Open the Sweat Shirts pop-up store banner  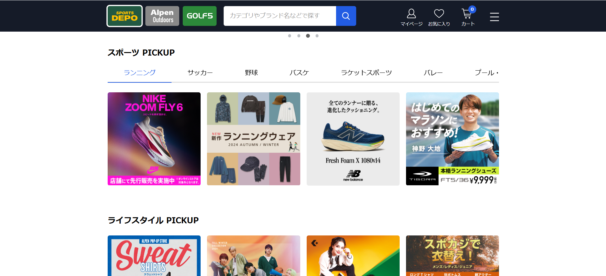click(154, 256)
